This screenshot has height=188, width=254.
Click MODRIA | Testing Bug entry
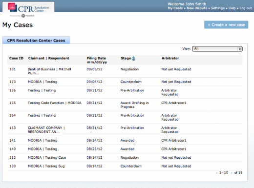[x=46, y=167]
